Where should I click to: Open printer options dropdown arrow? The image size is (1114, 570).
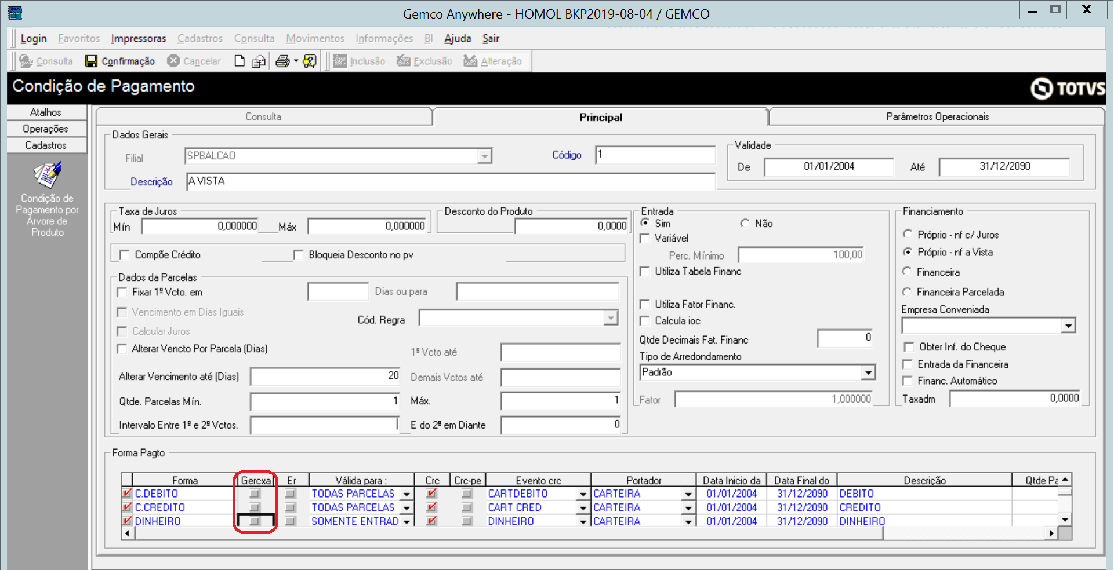coord(296,61)
